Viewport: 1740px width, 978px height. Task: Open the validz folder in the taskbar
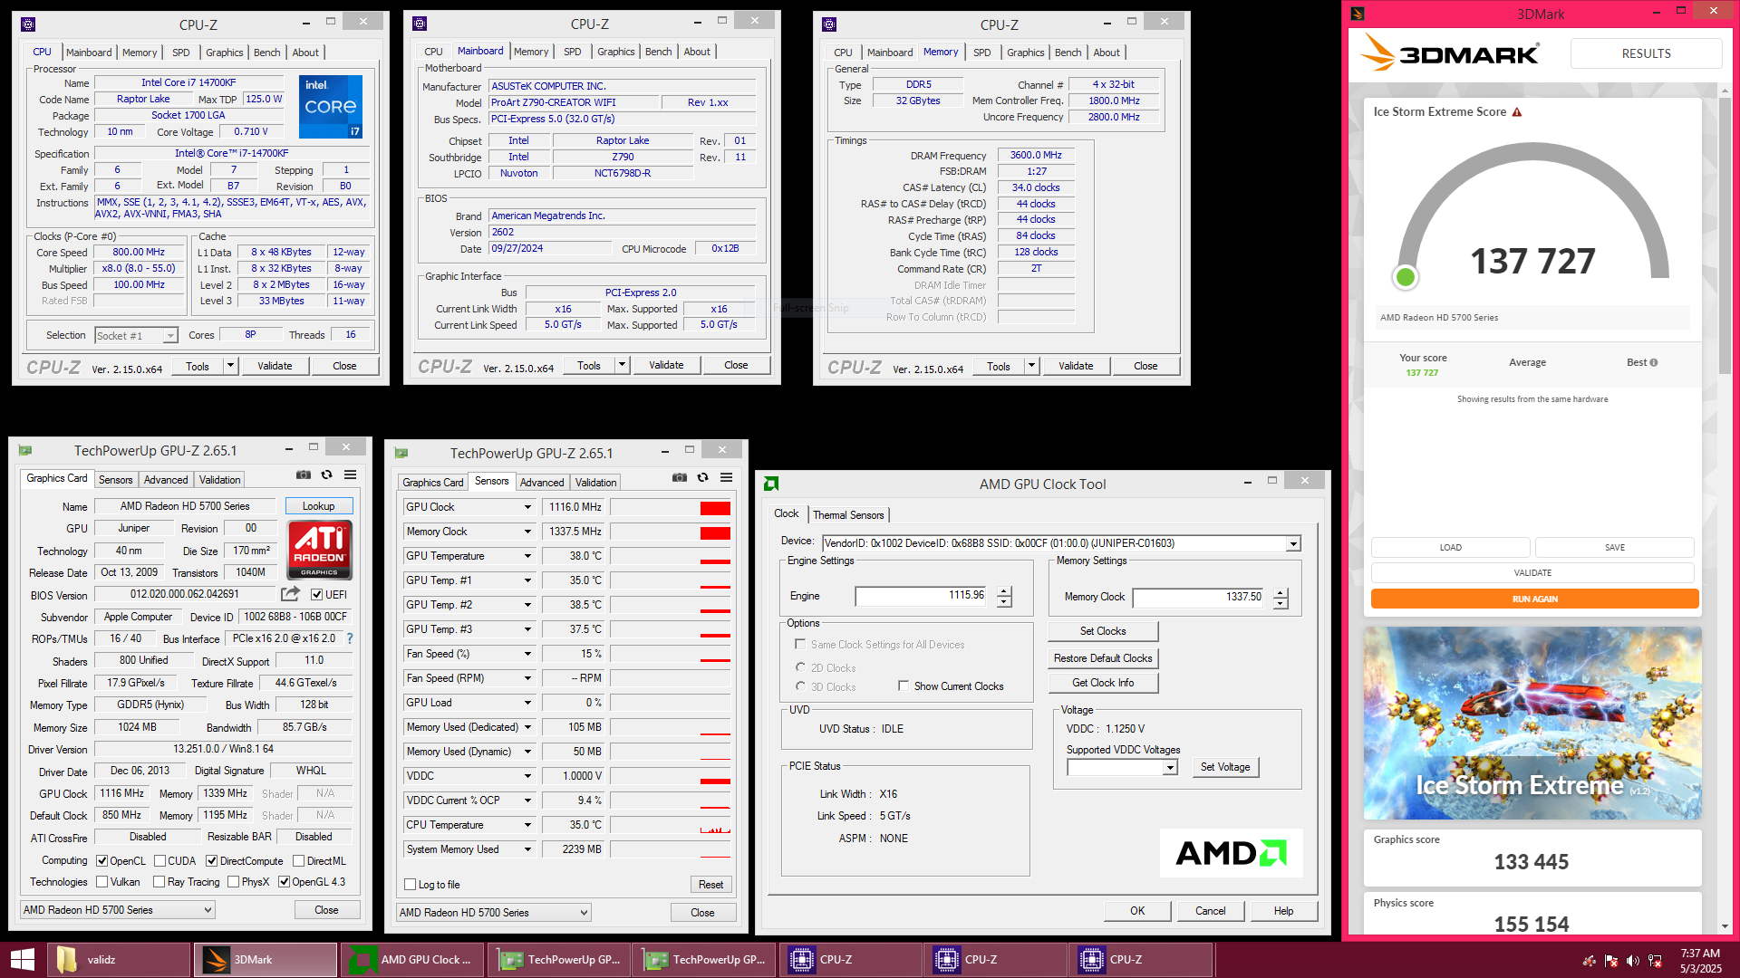coord(118,960)
